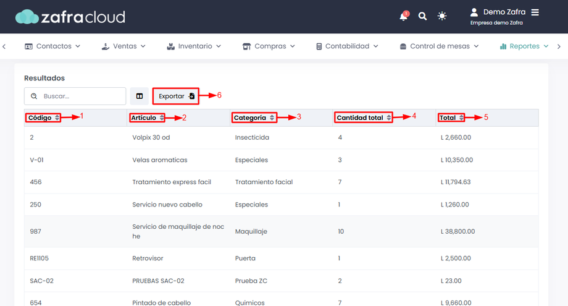Open the notifications bell
Image resolution: width=568 pixels, height=306 pixels.
pos(404,16)
